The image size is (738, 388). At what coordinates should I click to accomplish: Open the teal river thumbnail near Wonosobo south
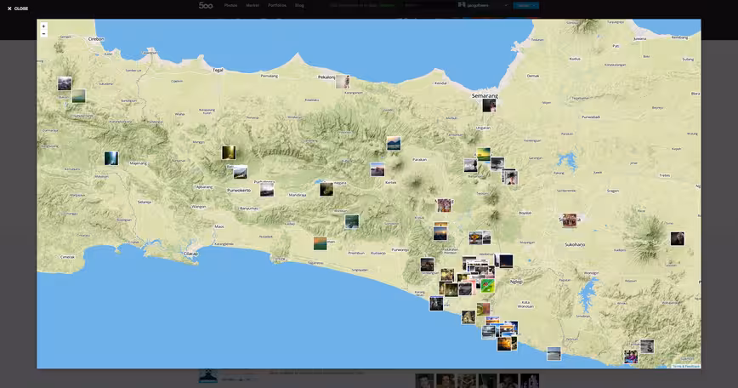(352, 221)
